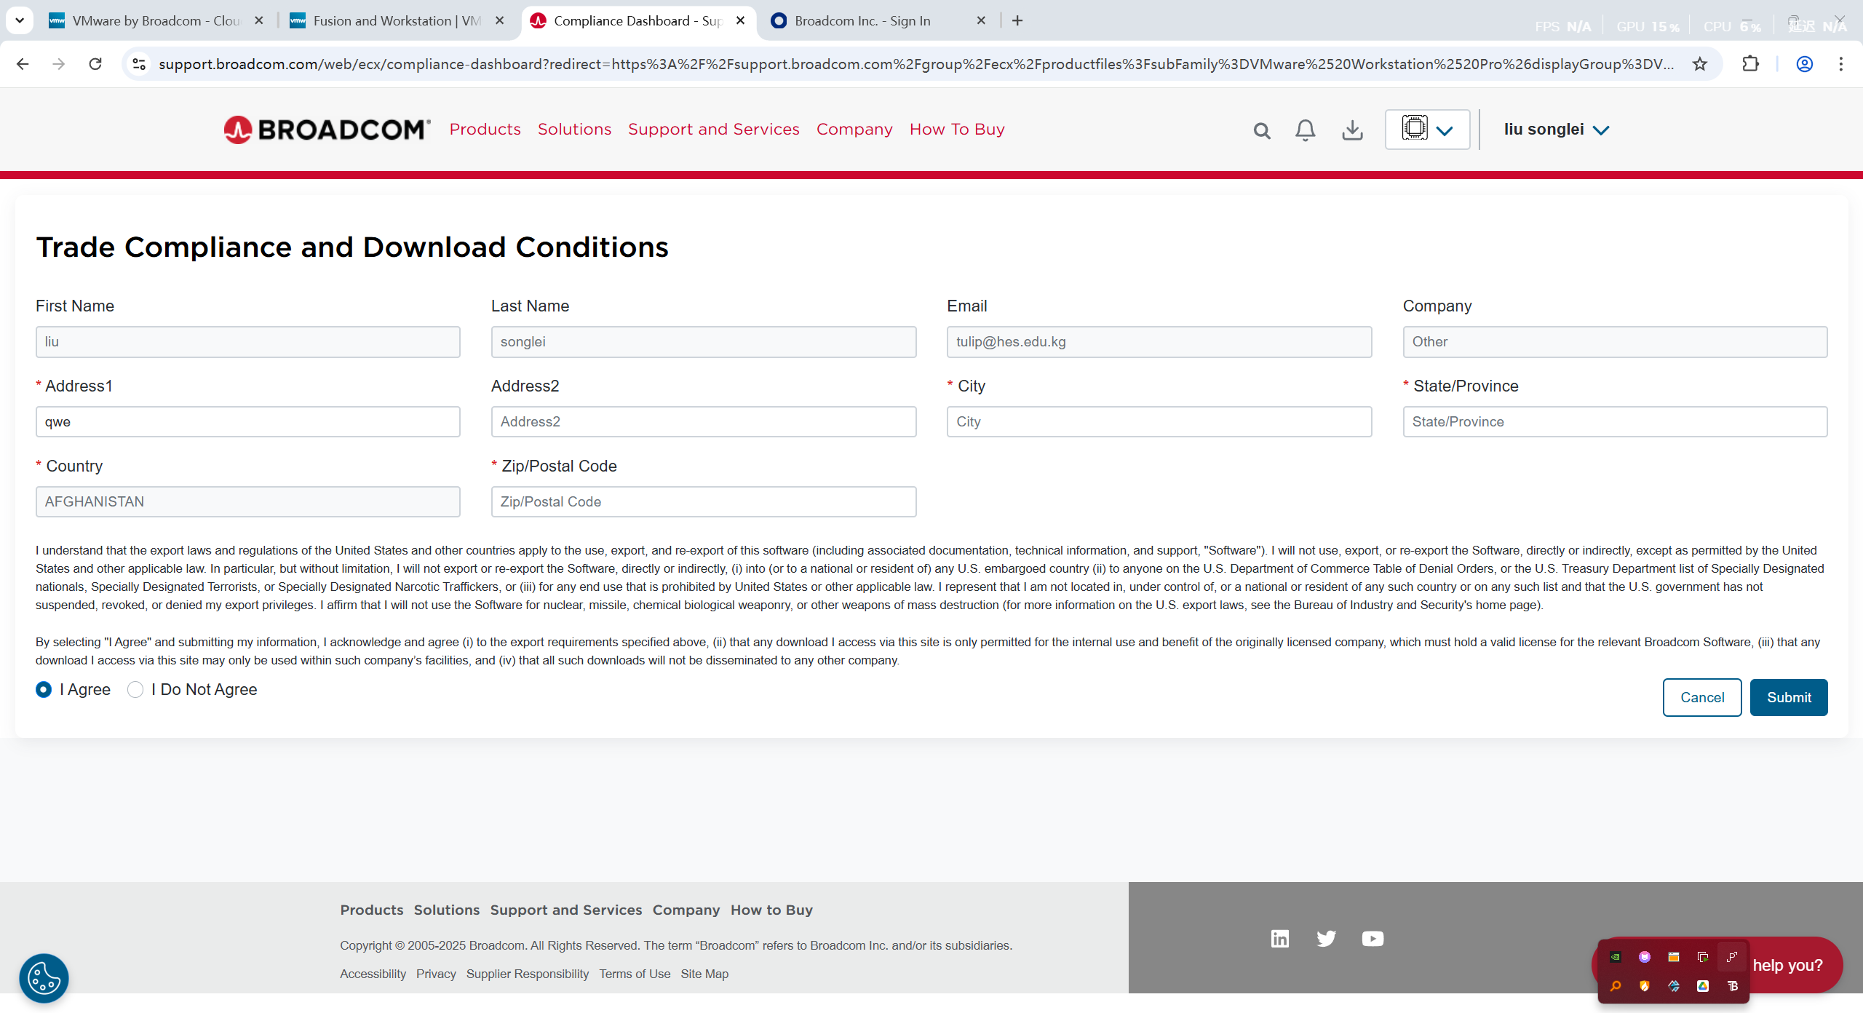Click the downloads tray icon in header
This screenshot has width=1863, height=1013.
[1352, 130]
